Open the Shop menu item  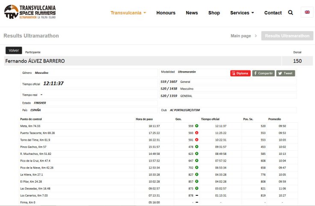point(214,13)
